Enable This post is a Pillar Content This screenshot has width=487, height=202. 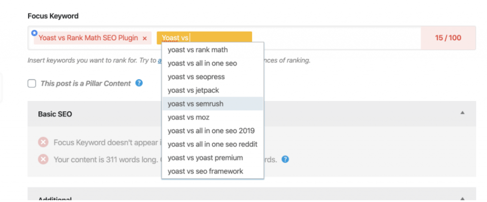point(32,83)
